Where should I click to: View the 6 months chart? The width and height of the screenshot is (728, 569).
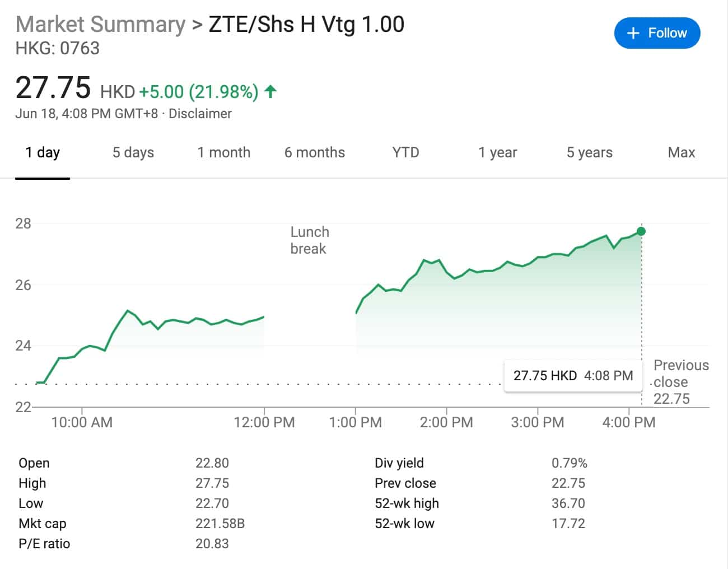[x=314, y=152]
